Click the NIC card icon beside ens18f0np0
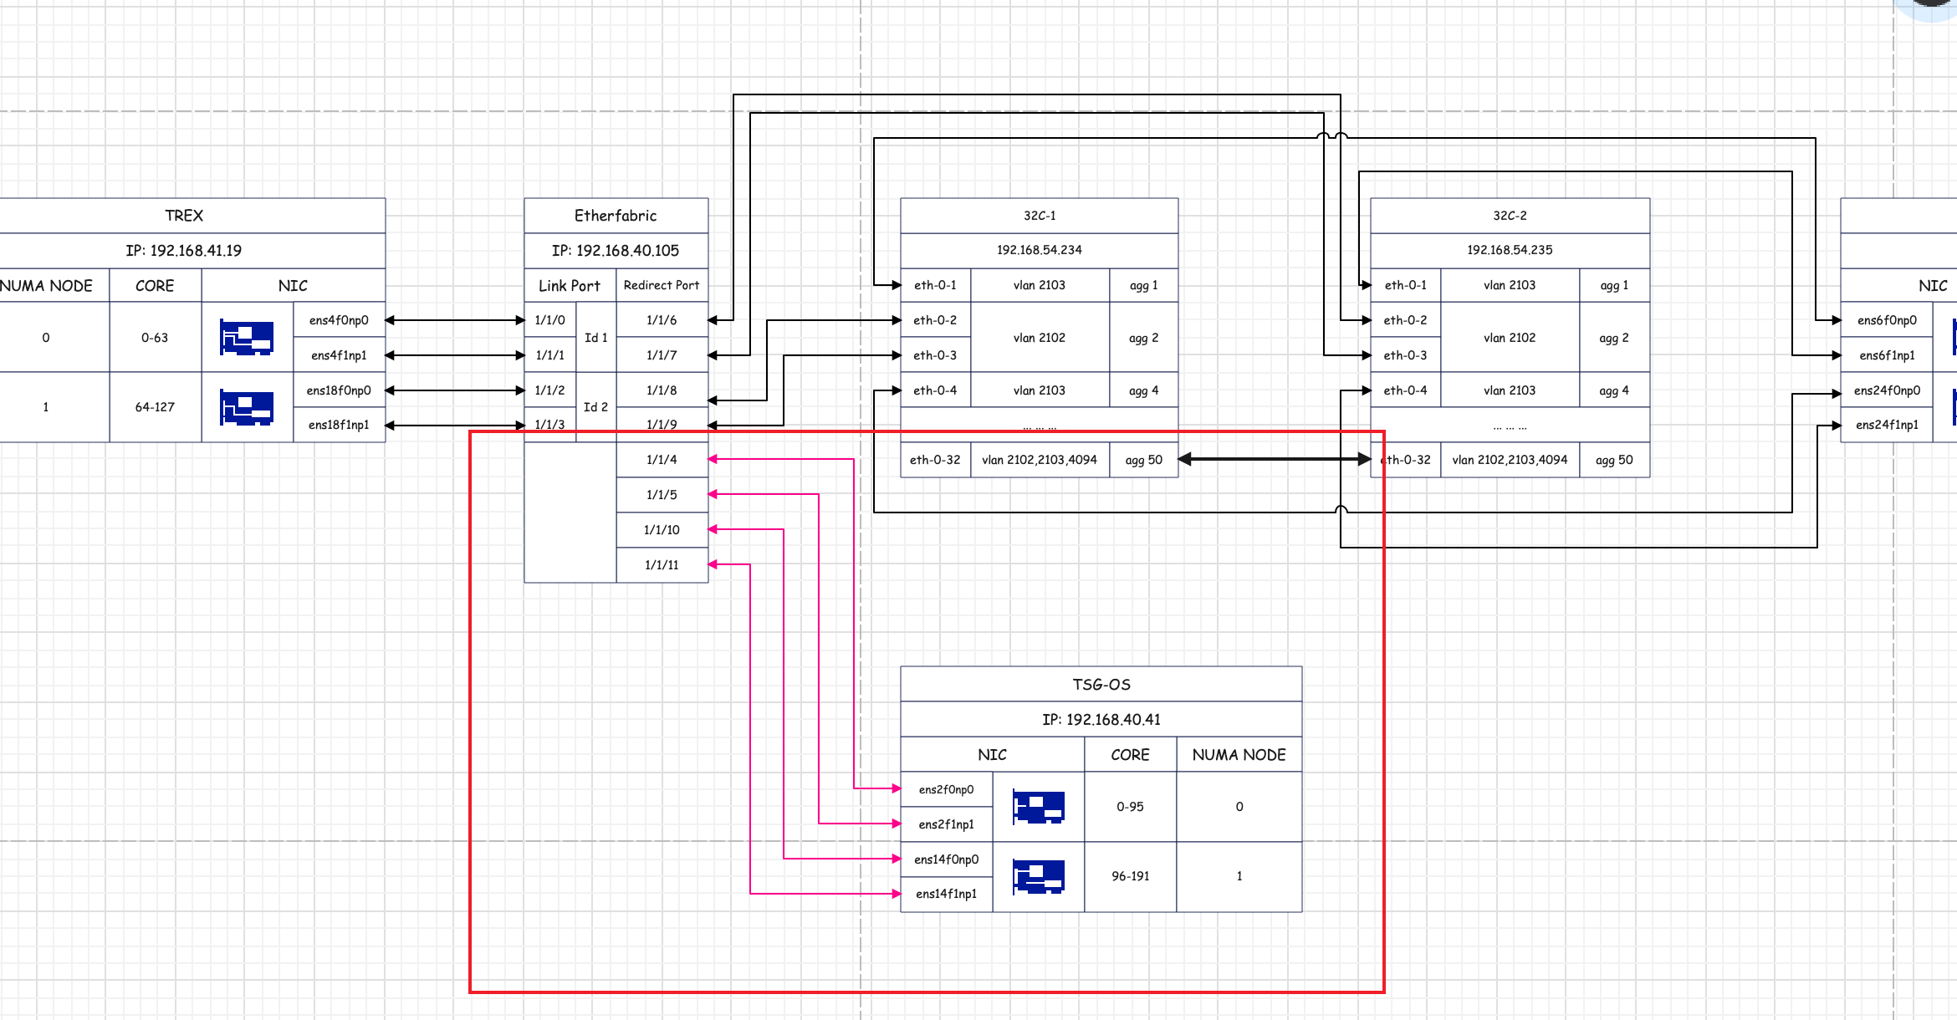Screen dimensions: 1957x1020 tap(247, 408)
